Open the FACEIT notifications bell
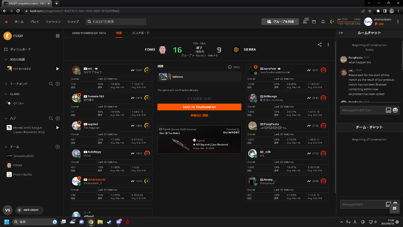Viewport: 403px width, 227px height. (x=323, y=22)
